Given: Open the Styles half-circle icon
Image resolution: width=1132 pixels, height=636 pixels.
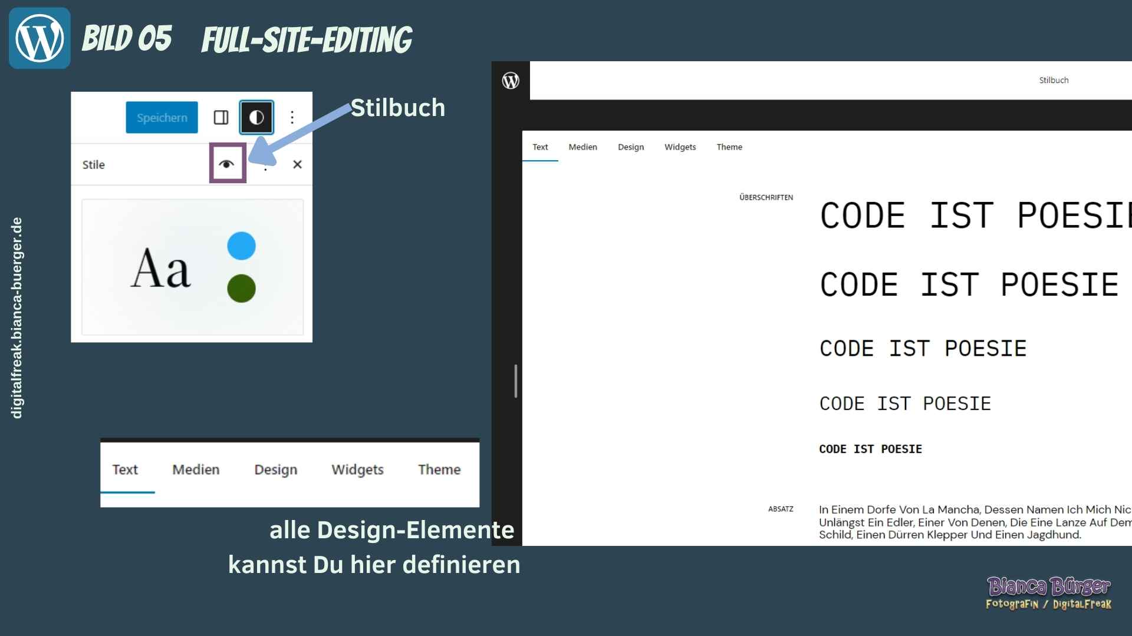Looking at the screenshot, I should tap(256, 117).
